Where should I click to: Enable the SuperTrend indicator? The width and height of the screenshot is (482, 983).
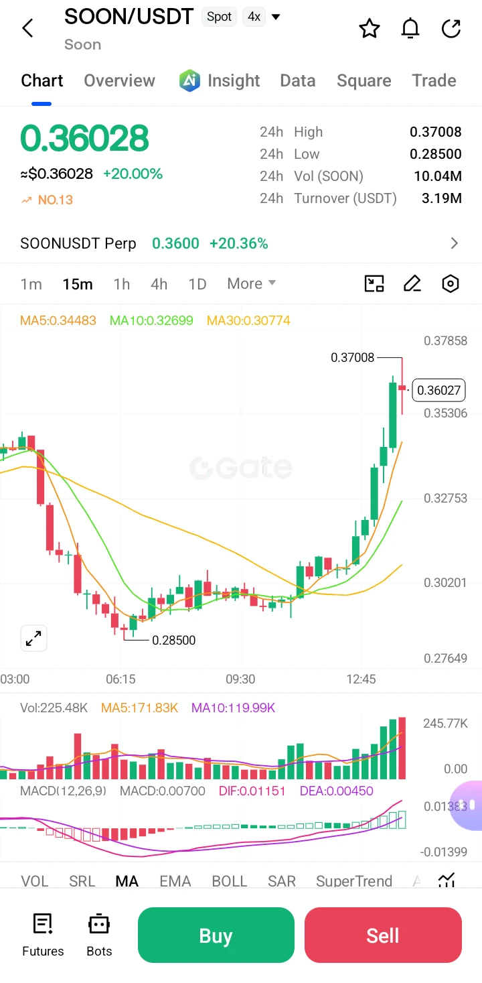pos(354,880)
